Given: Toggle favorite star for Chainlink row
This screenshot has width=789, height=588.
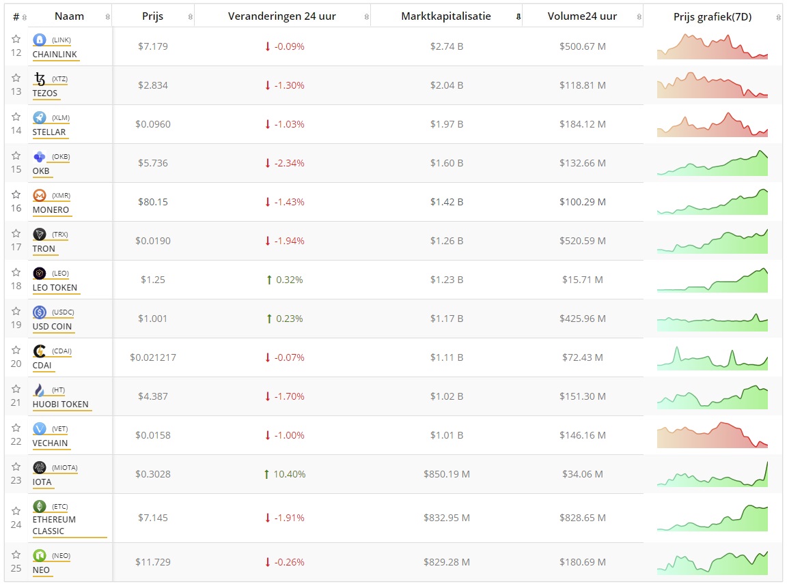Looking at the screenshot, I should tap(16, 40).
